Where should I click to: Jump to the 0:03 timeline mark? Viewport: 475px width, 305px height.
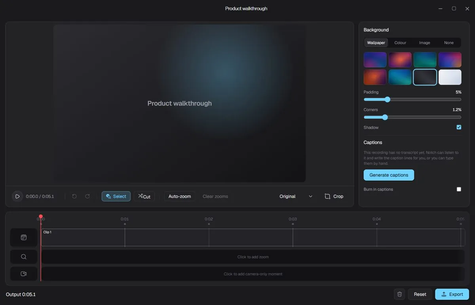[293, 219]
